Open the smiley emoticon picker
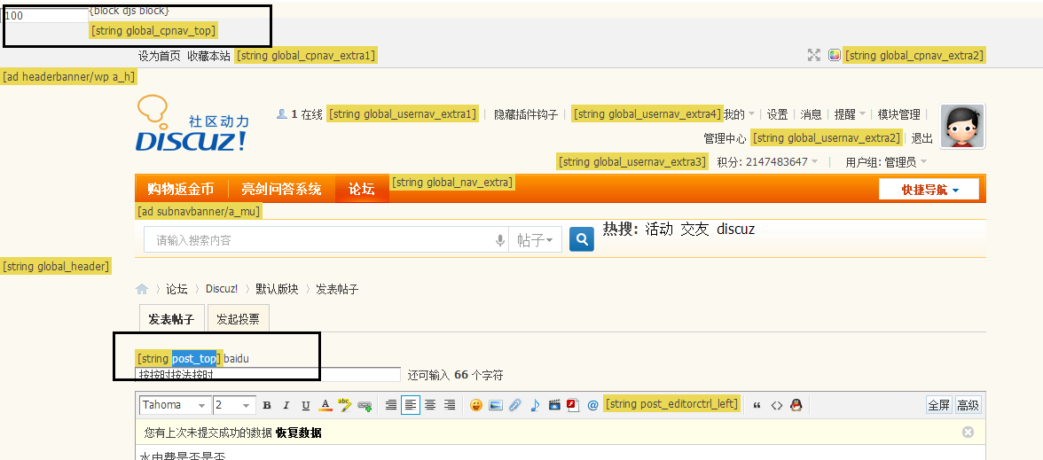Image resolution: width=1043 pixels, height=460 pixels. [476, 405]
